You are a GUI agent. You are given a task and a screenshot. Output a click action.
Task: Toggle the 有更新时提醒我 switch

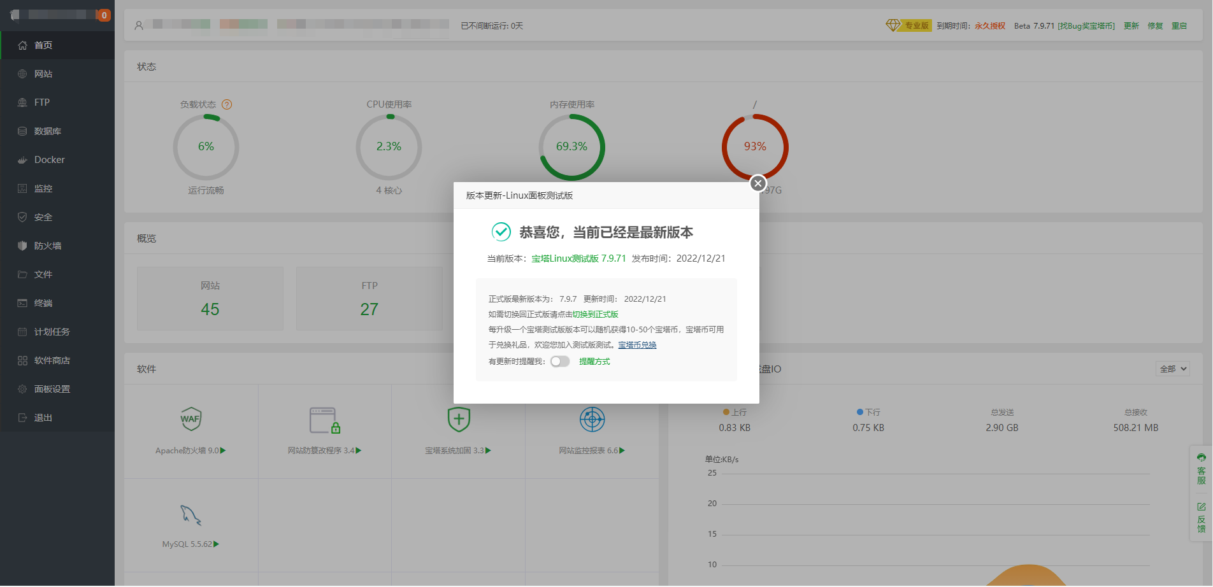(560, 362)
